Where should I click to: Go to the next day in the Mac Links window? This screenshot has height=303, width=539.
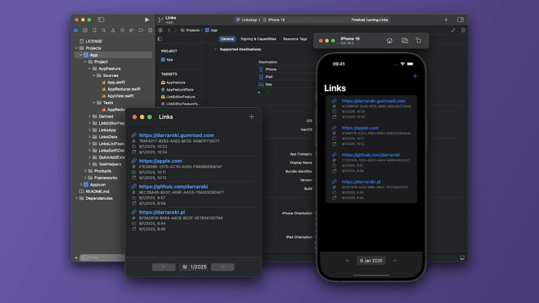coord(223,267)
